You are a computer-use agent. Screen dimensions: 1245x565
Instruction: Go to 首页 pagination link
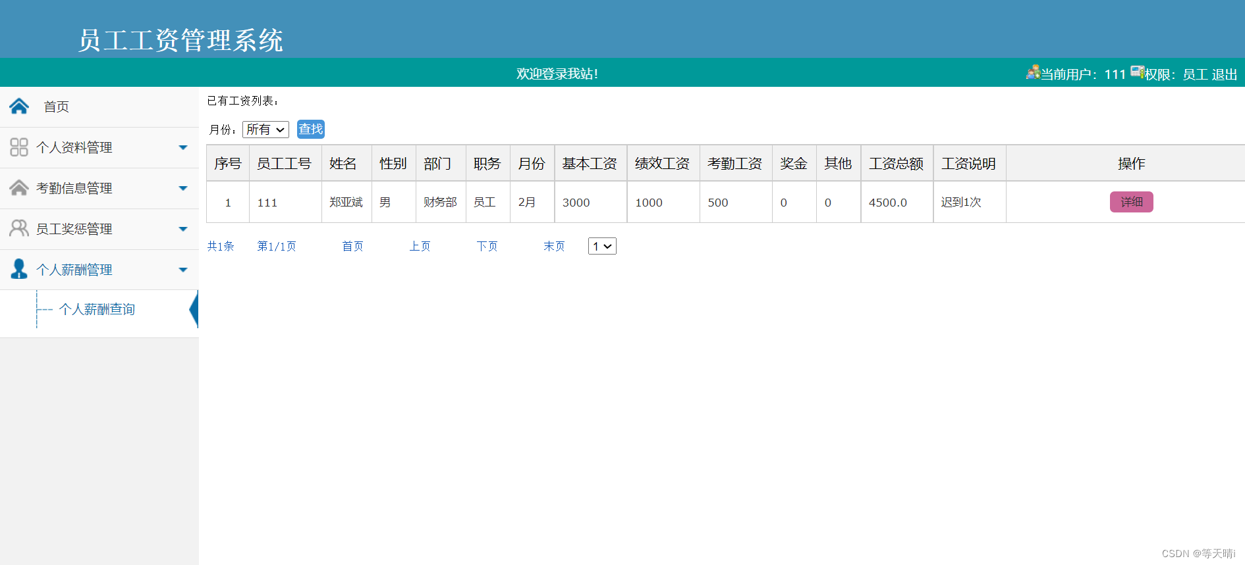[x=352, y=246]
